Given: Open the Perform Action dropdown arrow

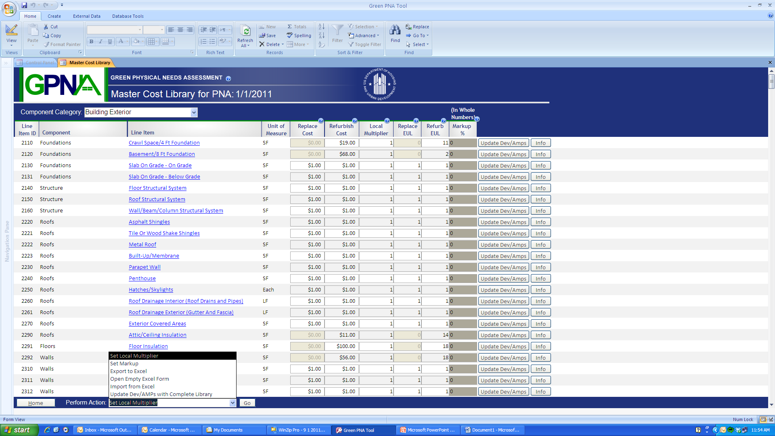Looking at the screenshot, I should (x=232, y=403).
